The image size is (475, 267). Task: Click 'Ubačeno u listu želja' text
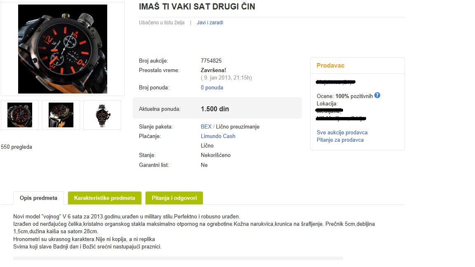point(162,23)
